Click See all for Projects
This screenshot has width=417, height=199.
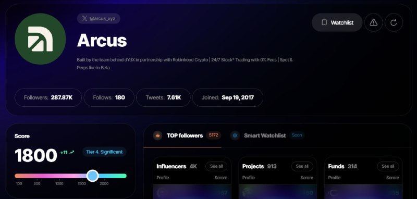(x=302, y=166)
